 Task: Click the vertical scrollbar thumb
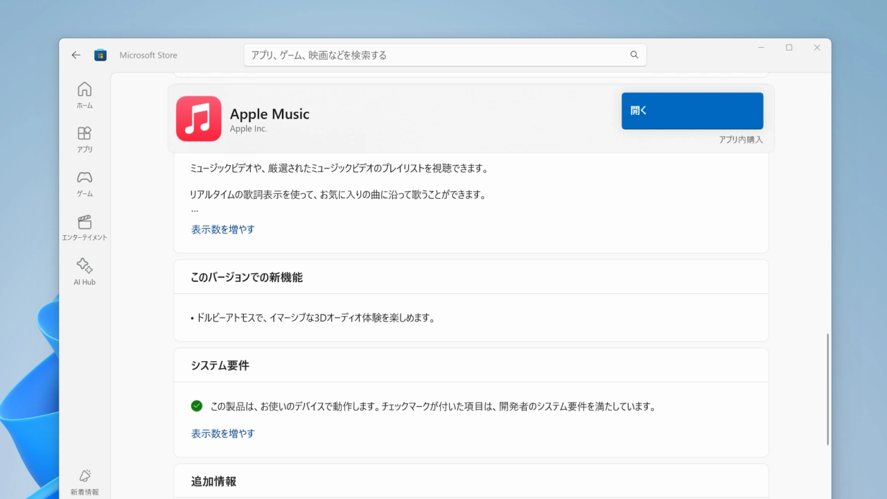[x=827, y=388]
